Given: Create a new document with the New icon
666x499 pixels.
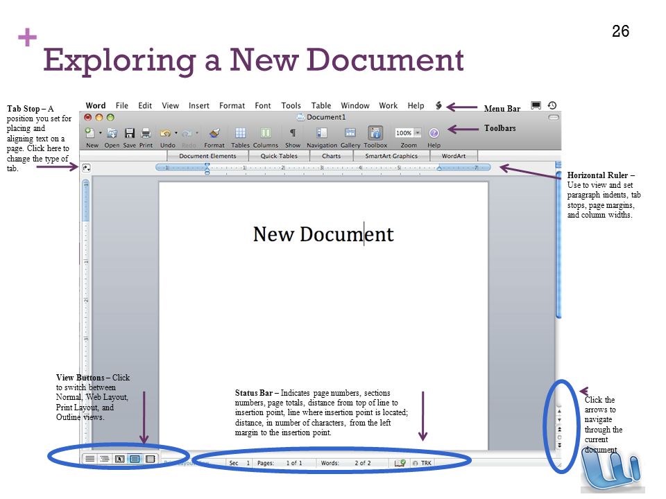Looking at the screenshot, I should [89, 133].
